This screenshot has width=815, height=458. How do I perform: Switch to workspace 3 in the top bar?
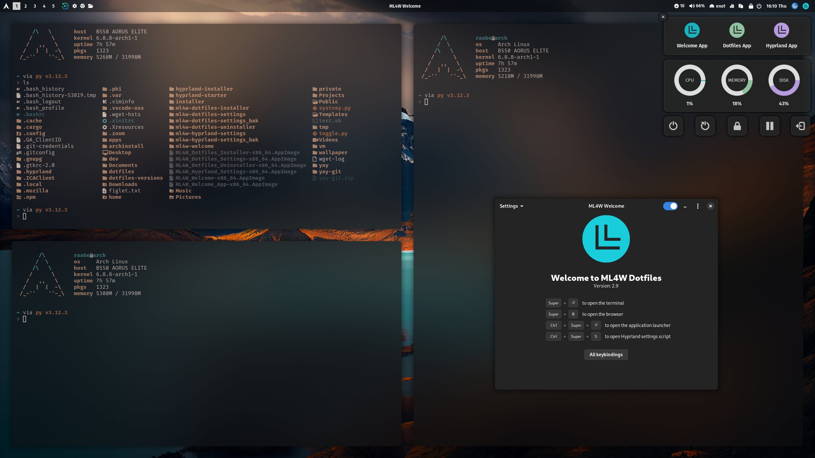(34, 6)
